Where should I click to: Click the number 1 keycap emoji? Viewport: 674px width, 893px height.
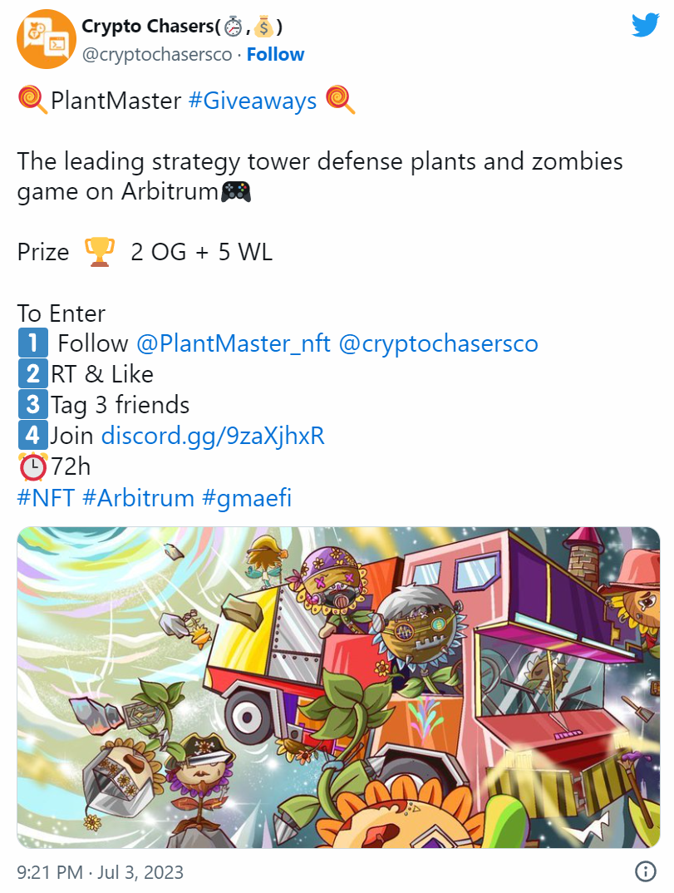click(33, 343)
